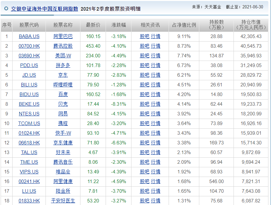Image resolution: width=271 pixels, height=205 pixels.
Task: Open stock name link 贝壳
Action: [x=63, y=104]
